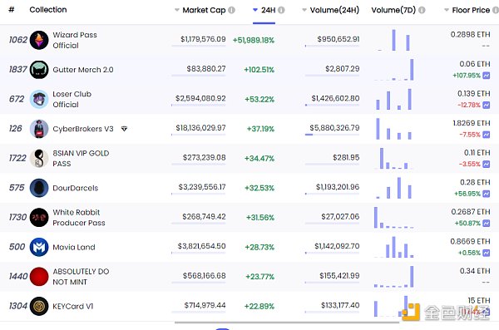Open ABSOLUTELY DO NOT MINT collection link
This screenshot has width=499, height=330.
(x=81, y=277)
